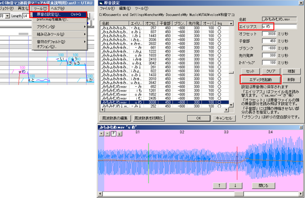Viewport: 305px width, 198px height.
Task: Click the 複製 duplicate button
Action: pyautogui.click(x=291, y=71)
